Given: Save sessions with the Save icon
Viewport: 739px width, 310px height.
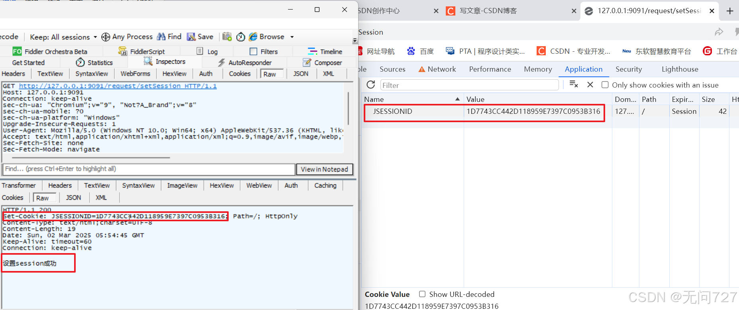Looking at the screenshot, I should click(191, 37).
